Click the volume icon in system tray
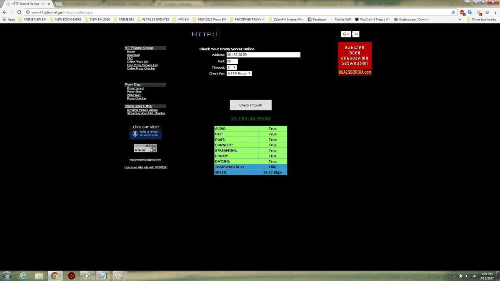The image size is (500, 281). click(x=467, y=276)
